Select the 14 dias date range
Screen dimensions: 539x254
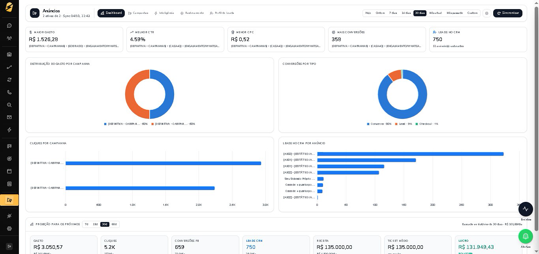click(x=406, y=13)
